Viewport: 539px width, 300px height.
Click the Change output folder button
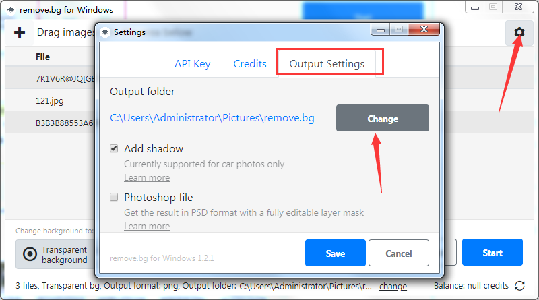383,119
